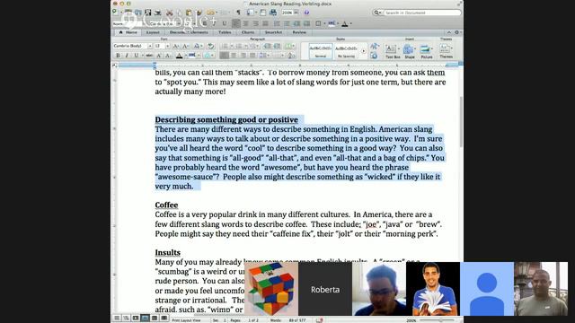The height and width of the screenshot is (323, 575).
Task: Toggle Center alignment in the ribbon
Action: [234, 56]
